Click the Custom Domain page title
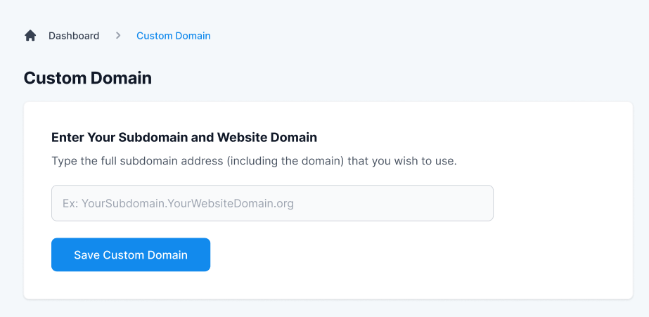Screen dimensions: 649x317 coord(87,78)
